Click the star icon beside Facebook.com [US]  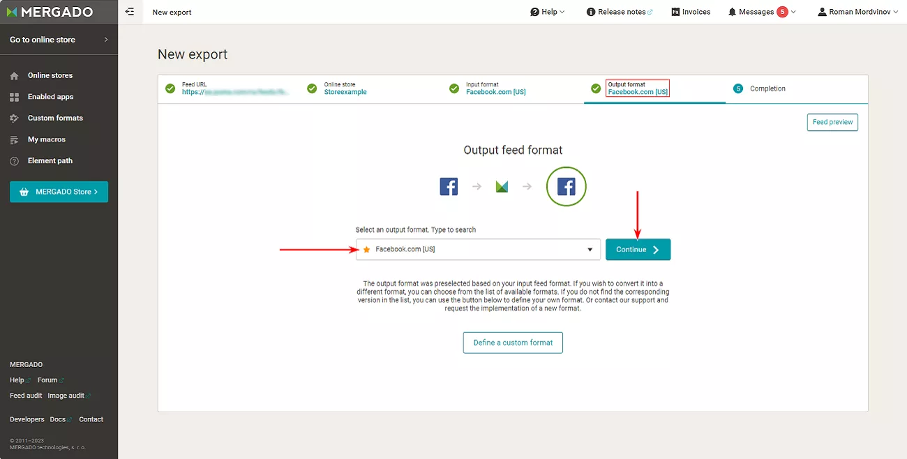[x=367, y=249]
